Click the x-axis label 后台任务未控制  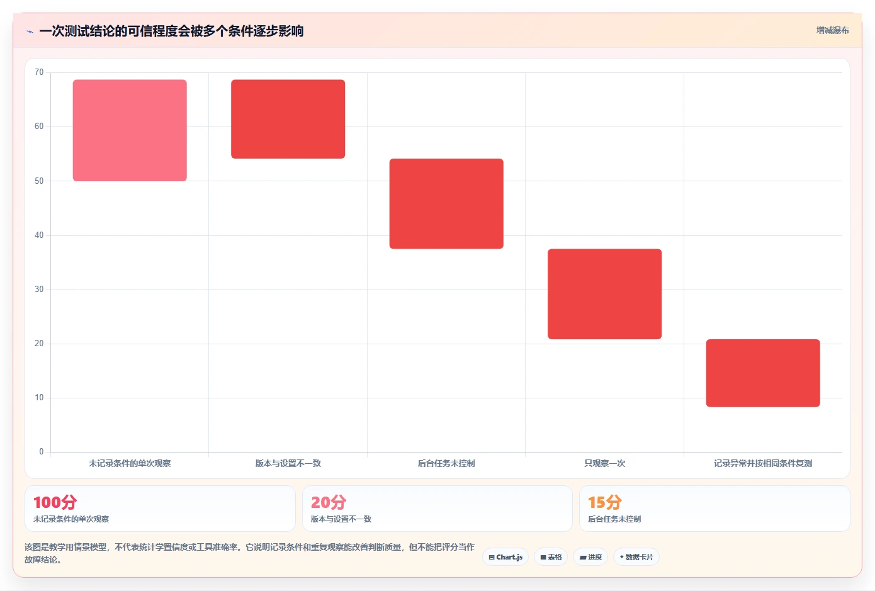tap(446, 463)
